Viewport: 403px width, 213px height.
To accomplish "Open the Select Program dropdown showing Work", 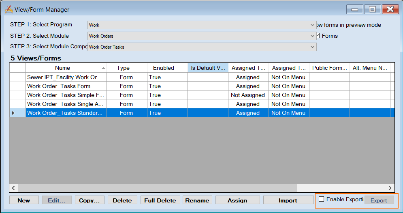I will pos(202,25).
